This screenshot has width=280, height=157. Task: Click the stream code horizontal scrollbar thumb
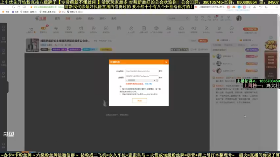tap(132, 81)
